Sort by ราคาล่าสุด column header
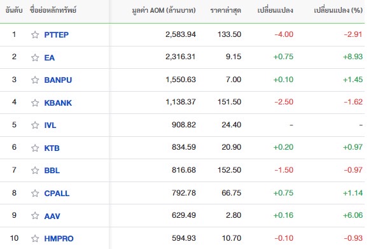Screen dimensions: 378x249 (226, 10)
